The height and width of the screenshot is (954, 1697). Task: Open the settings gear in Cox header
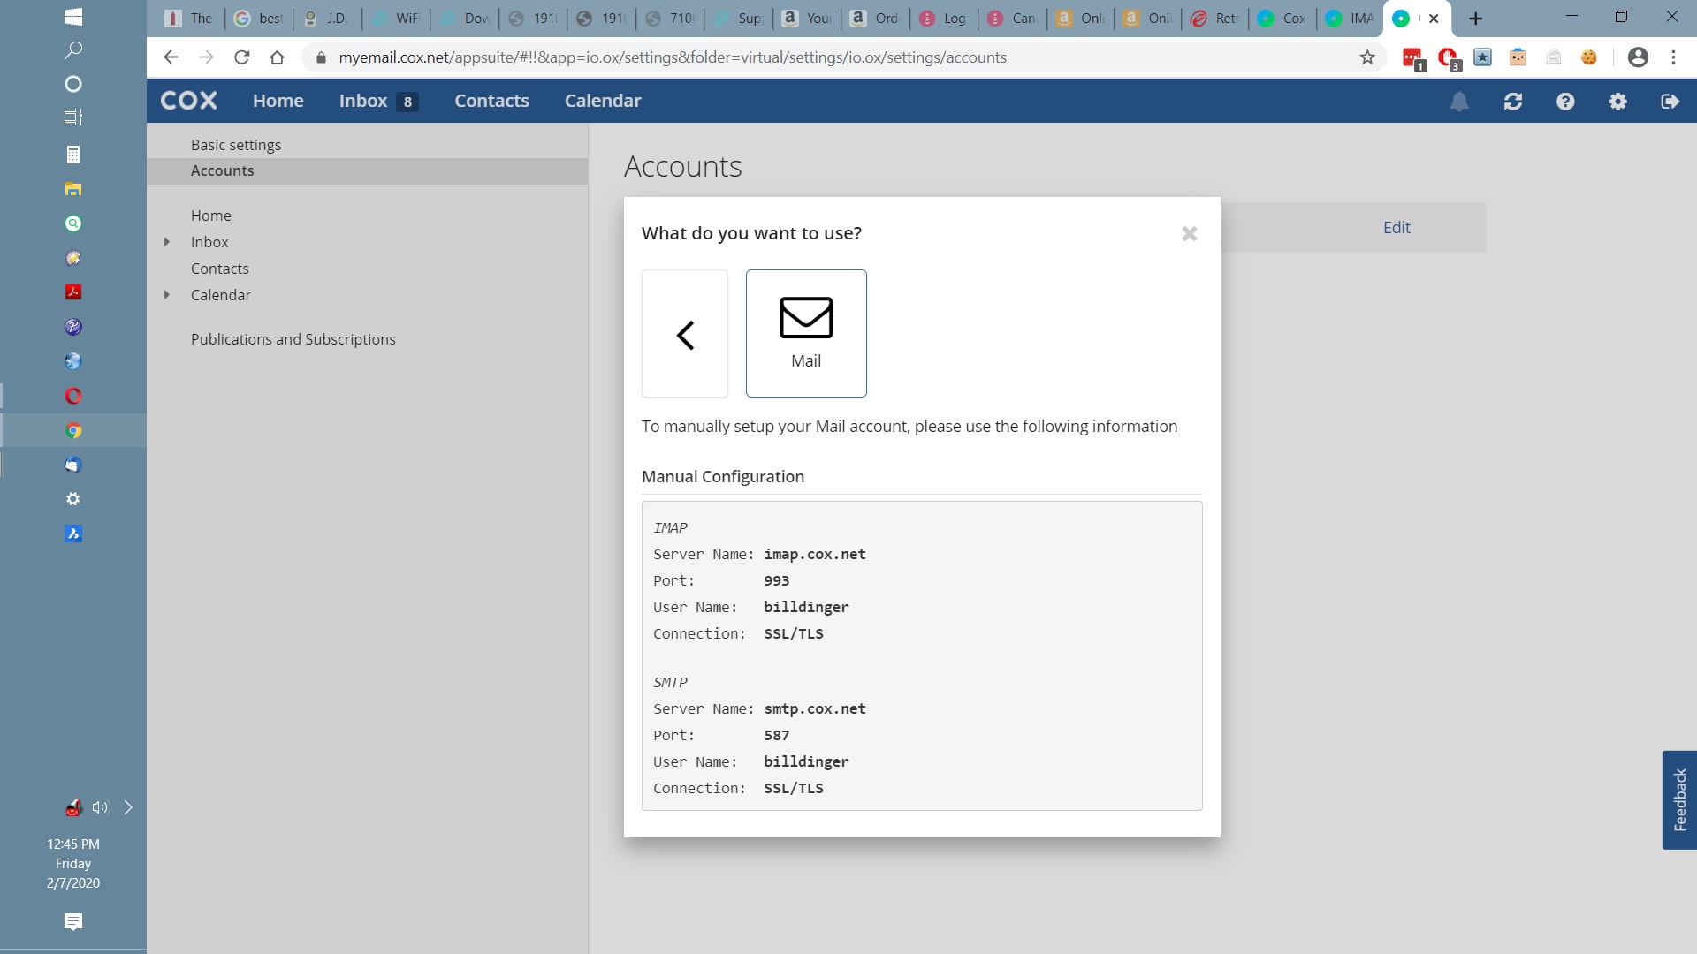coord(1617,102)
